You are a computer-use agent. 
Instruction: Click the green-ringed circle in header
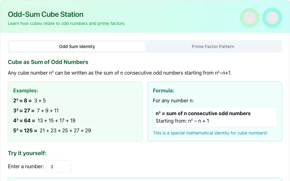pos(249,18)
